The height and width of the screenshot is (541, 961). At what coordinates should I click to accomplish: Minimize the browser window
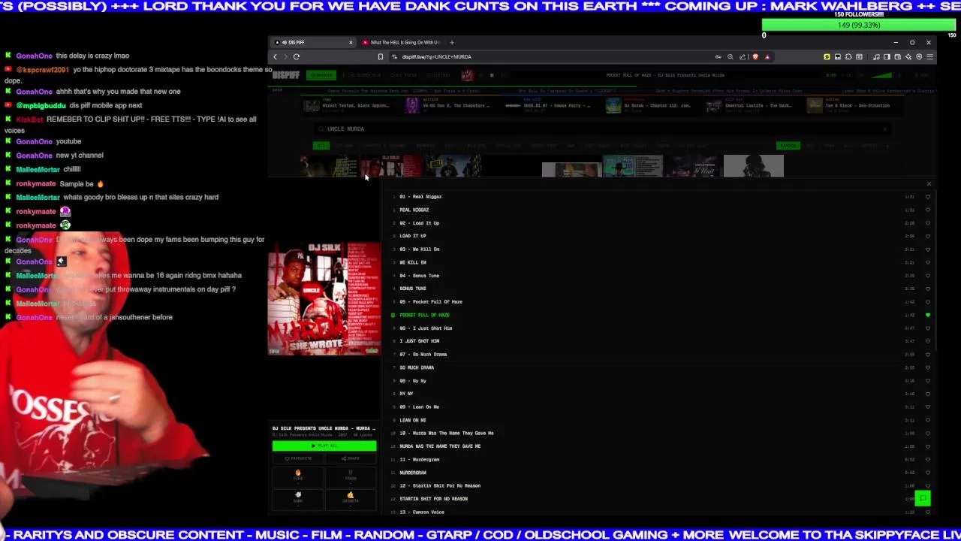click(896, 43)
